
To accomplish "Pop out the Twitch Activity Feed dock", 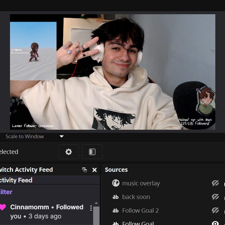I will click(x=84, y=170).
